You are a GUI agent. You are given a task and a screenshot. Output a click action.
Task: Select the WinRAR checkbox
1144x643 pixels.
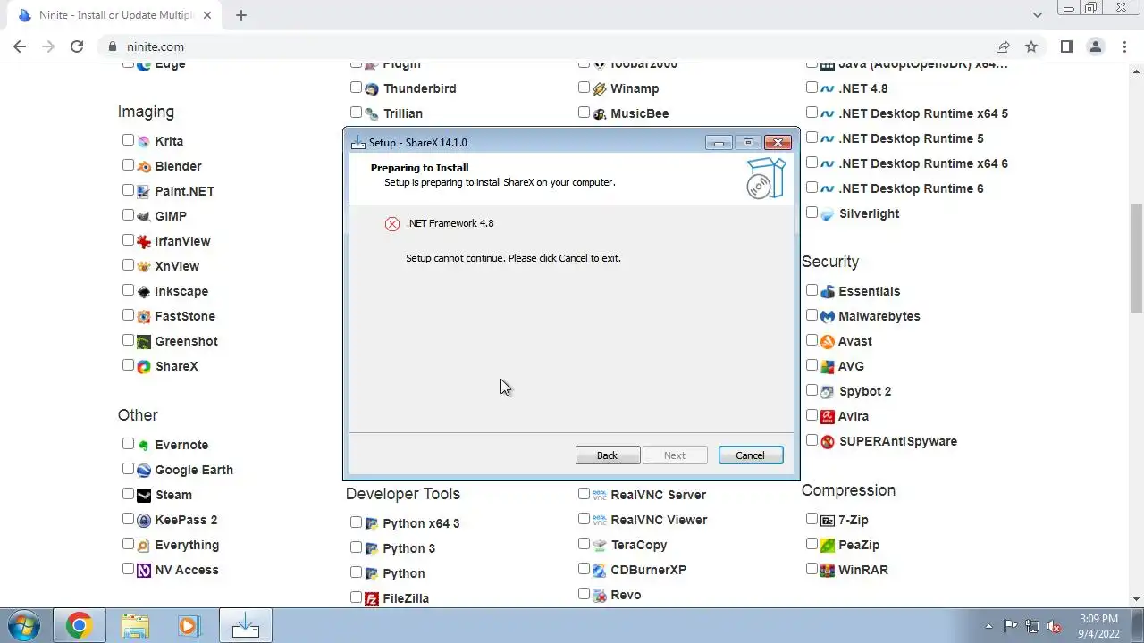pos(812,569)
